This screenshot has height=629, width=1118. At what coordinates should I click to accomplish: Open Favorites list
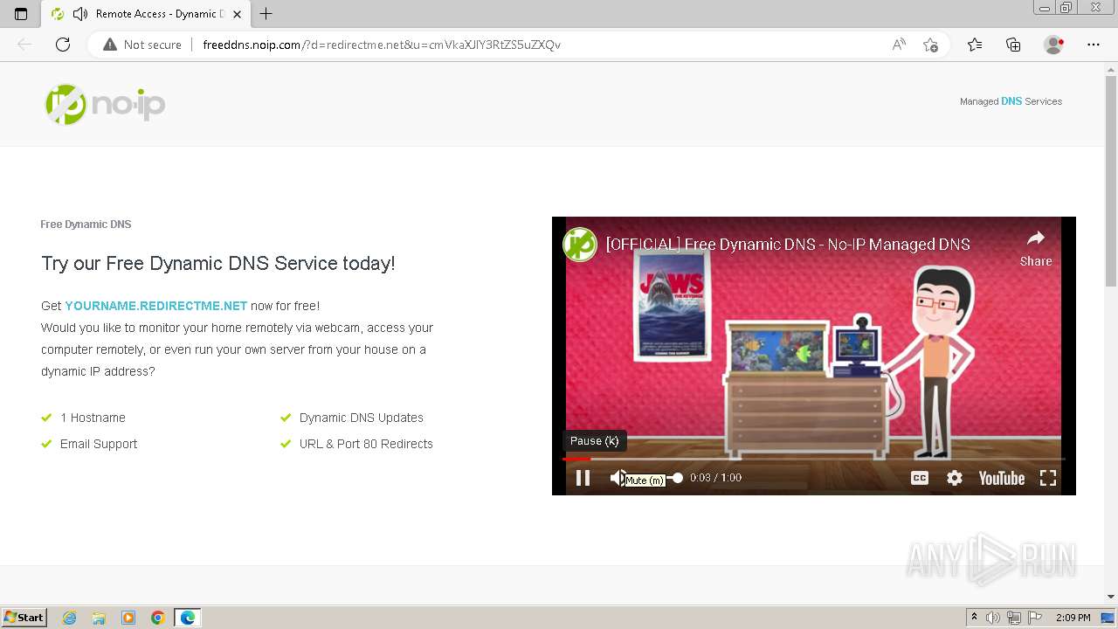click(975, 45)
